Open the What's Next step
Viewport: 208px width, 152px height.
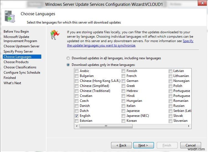pyautogui.click(x=12, y=83)
